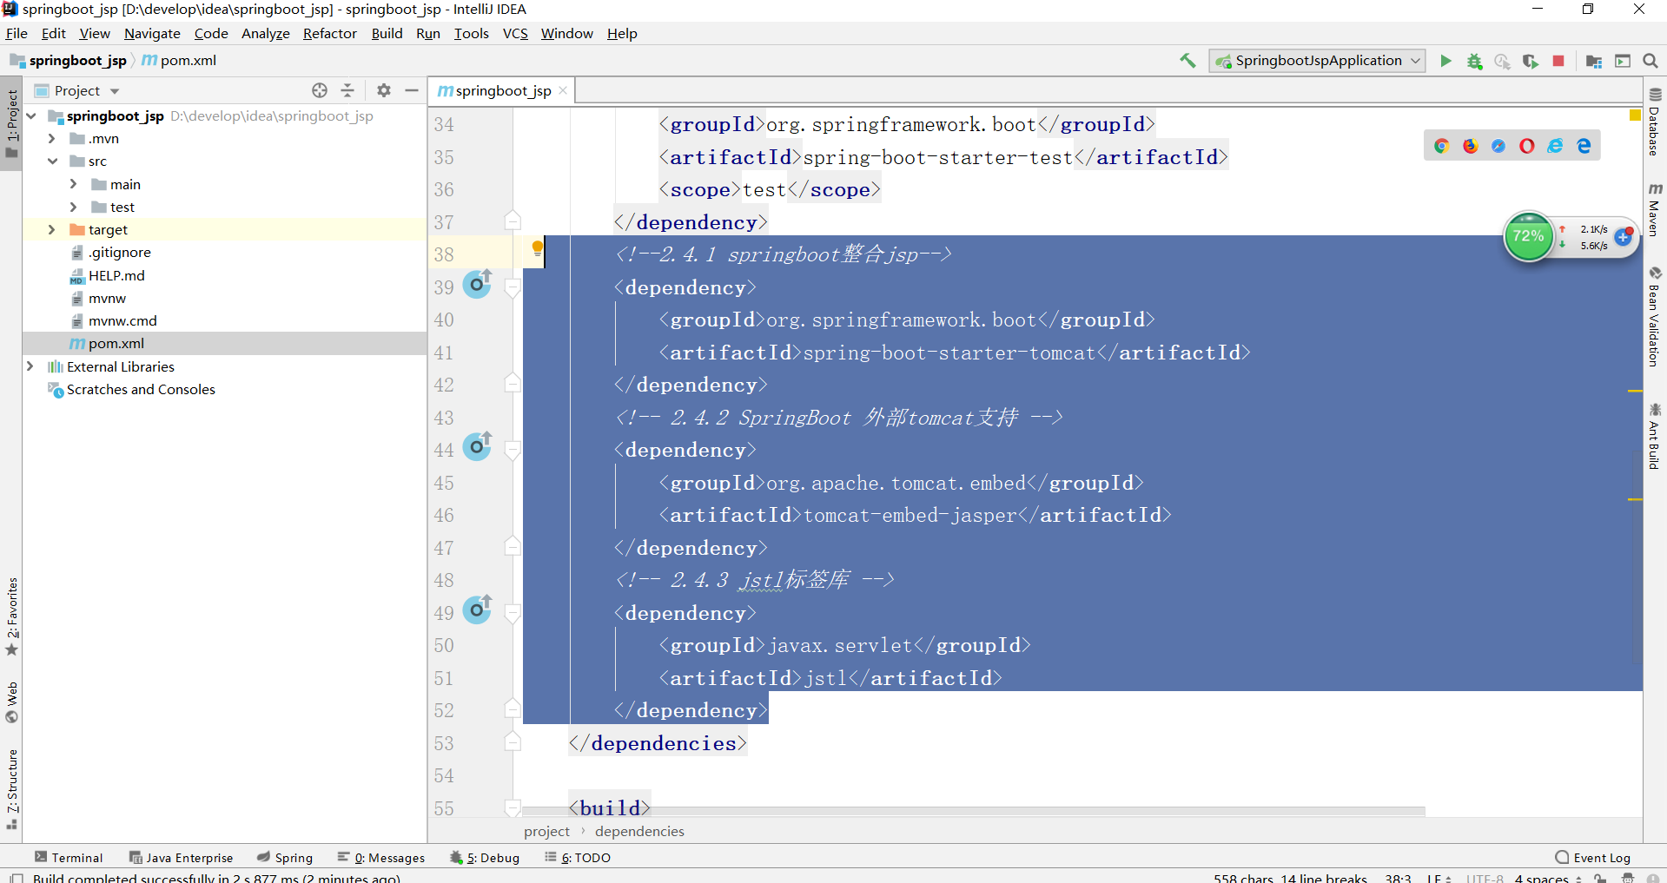
Task: Collapse the springboot_jsp root folder
Action: tap(31, 115)
